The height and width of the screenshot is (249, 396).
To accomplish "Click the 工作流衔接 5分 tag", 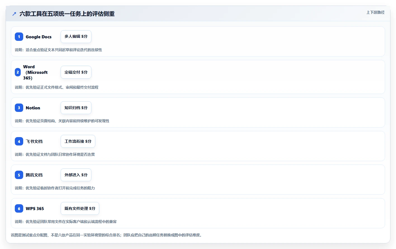I will (78, 141).
